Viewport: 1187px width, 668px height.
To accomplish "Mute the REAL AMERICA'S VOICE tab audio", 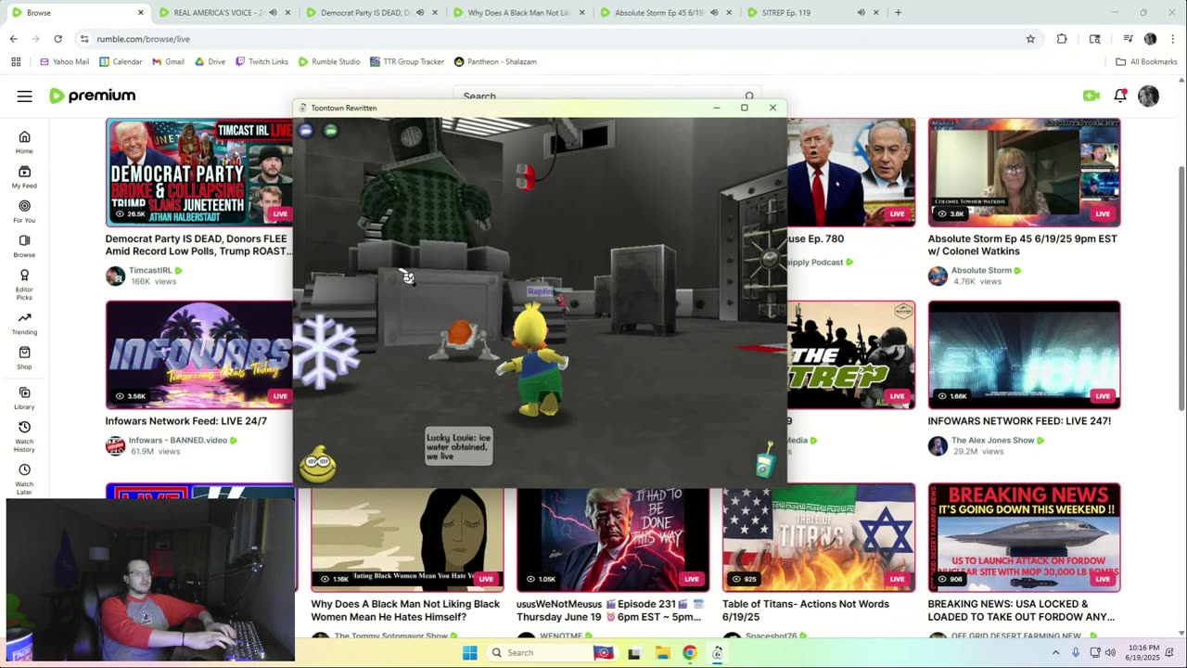I will (274, 13).
